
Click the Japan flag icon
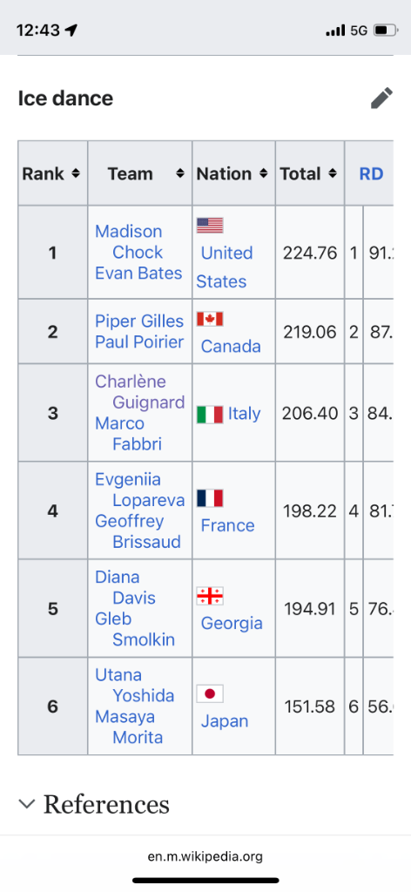(x=210, y=693)
